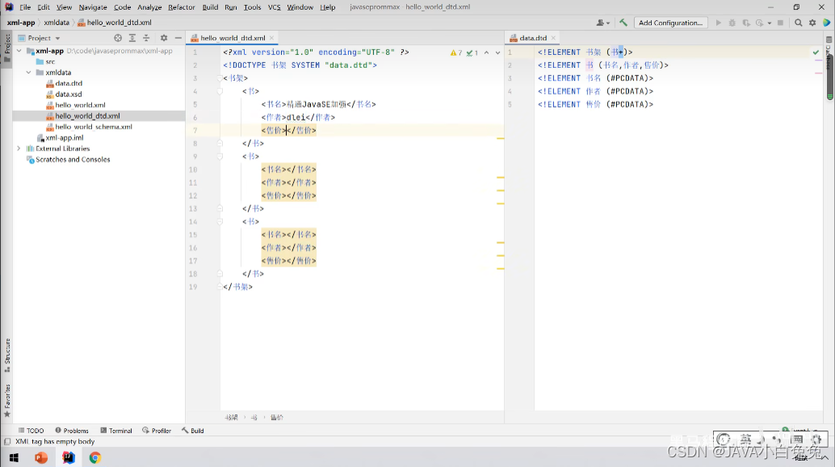This screenshot has width=835, height=467.
Task: Jump to previous highlighted error arrow
Action: tap(486, 53)
